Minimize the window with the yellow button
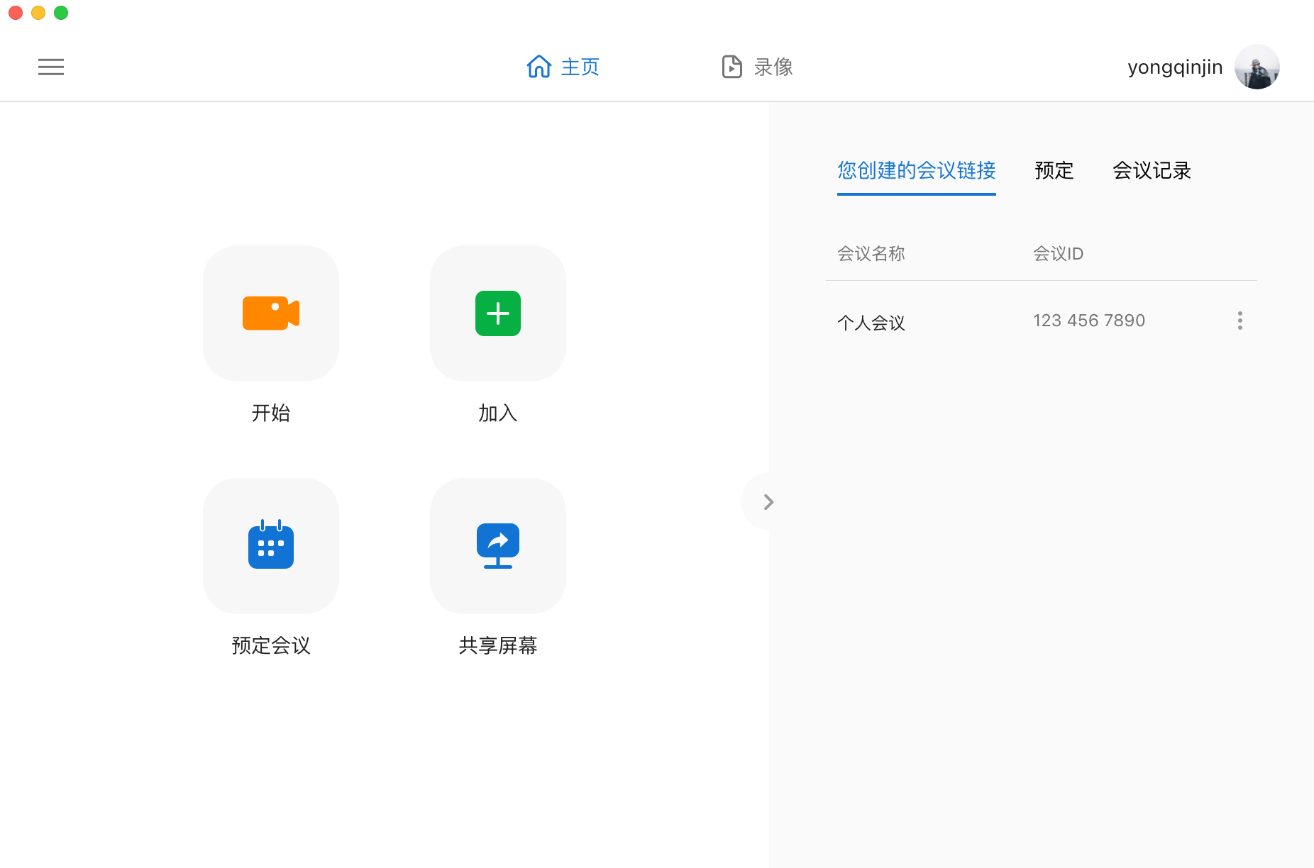Viewport: 1314px width, 868px height. pos(38,13)
